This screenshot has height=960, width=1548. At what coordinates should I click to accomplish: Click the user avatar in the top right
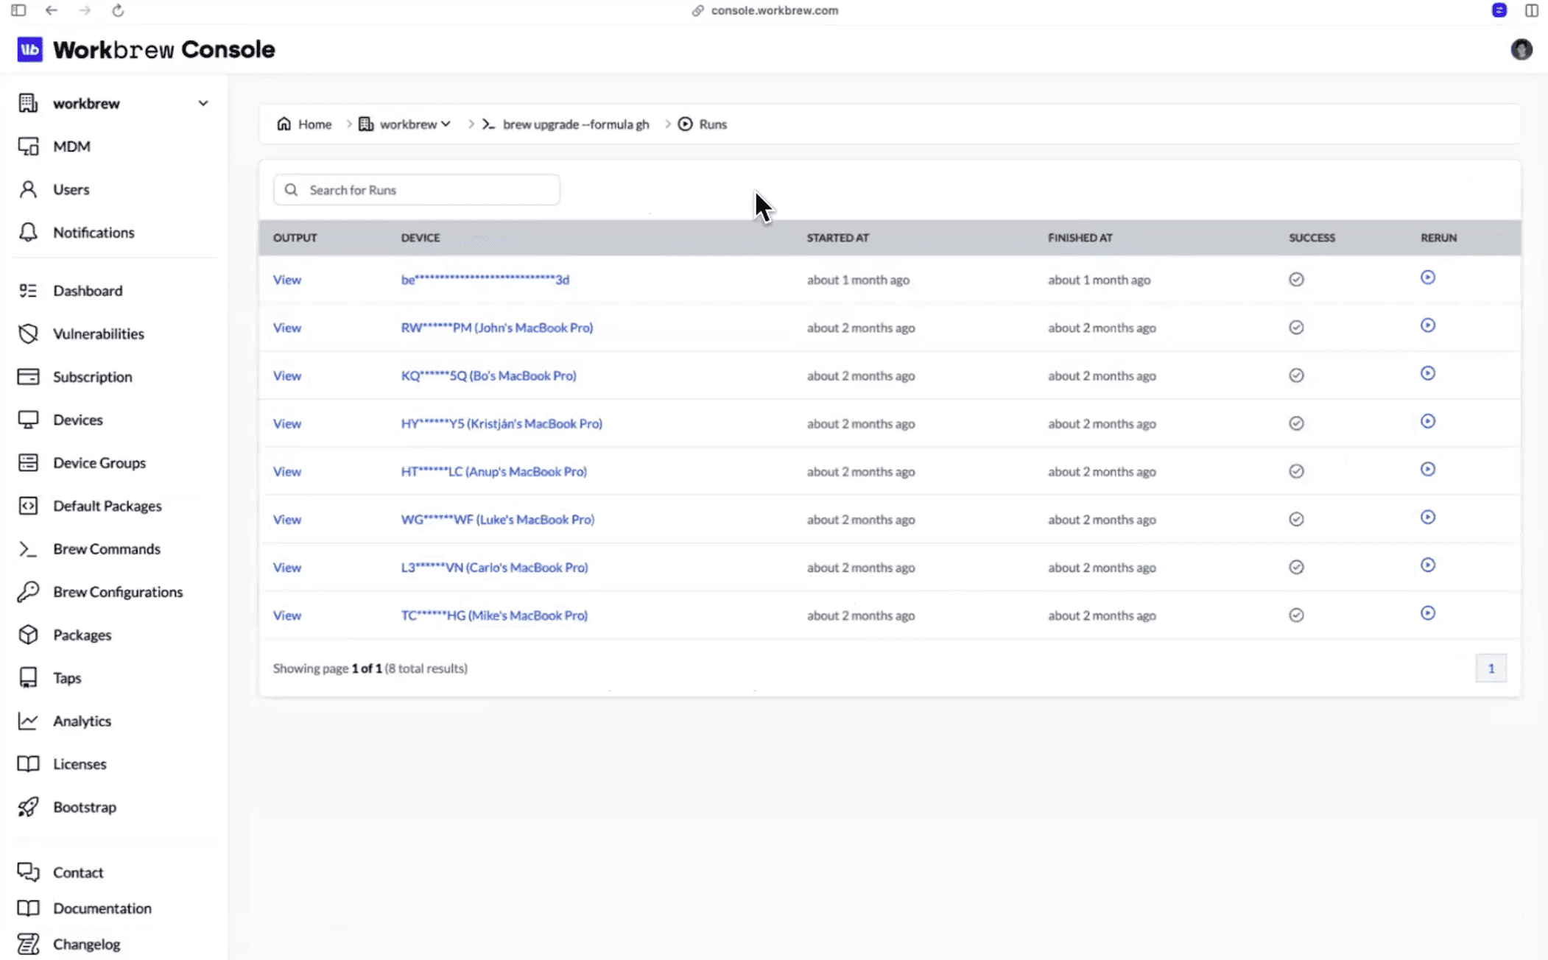coord(1521,49)
